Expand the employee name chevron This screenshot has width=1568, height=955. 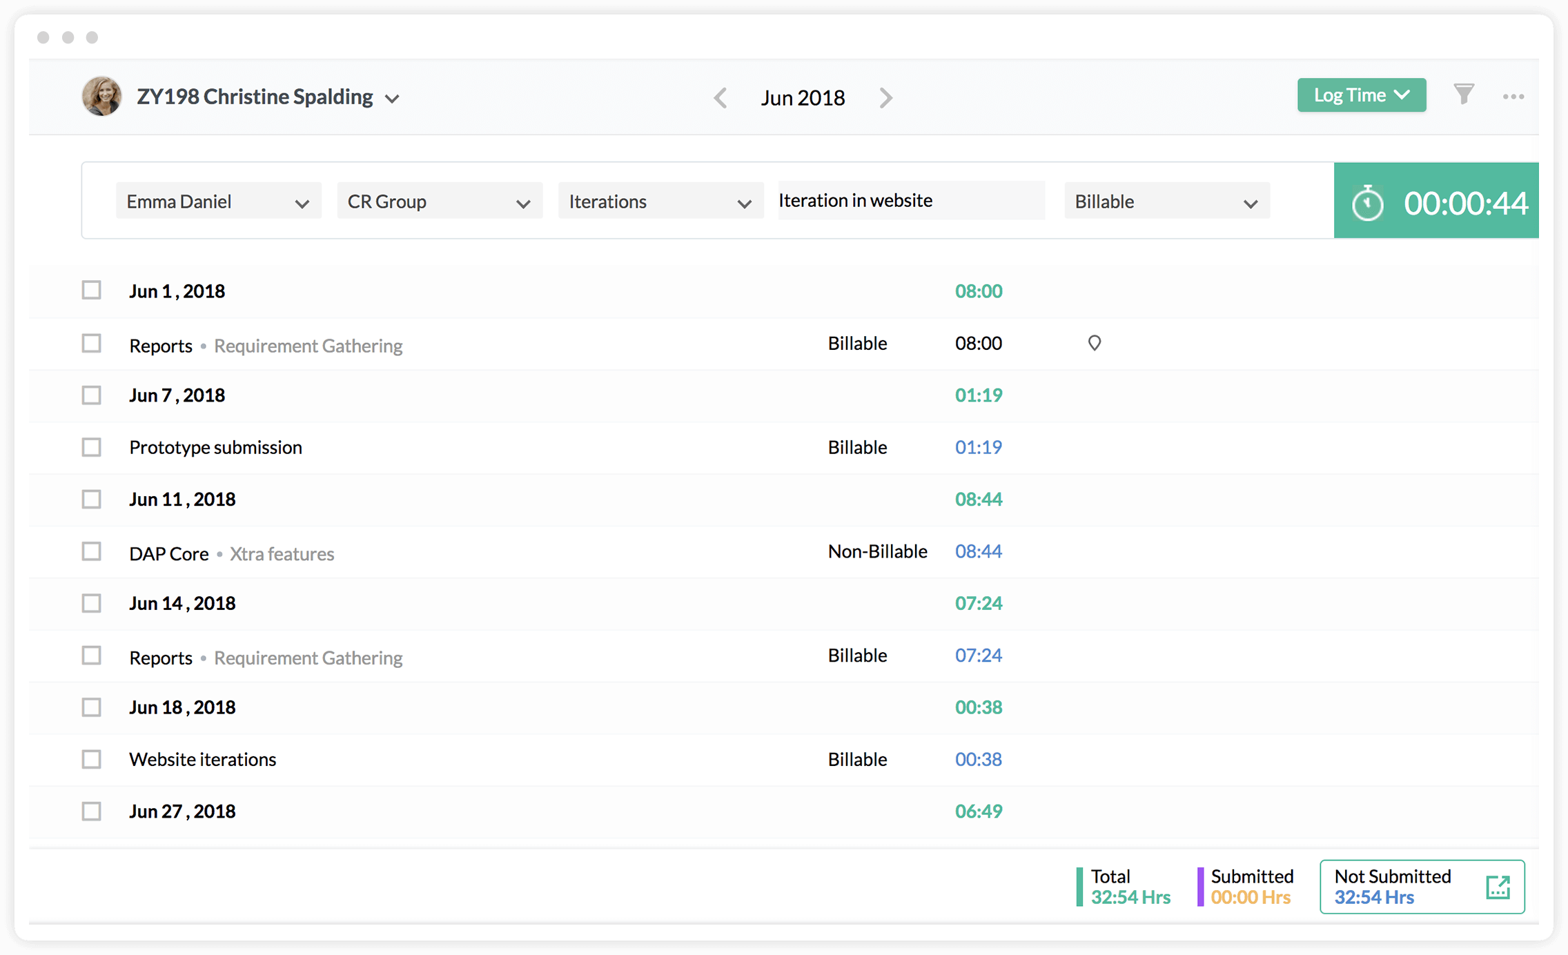[x=392, y=99]
